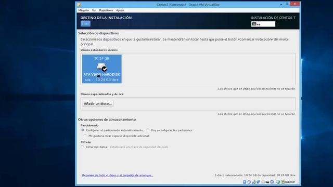Select 'Voy a configurar las particiones' radio
333x187 pixels.
[148, 130]
